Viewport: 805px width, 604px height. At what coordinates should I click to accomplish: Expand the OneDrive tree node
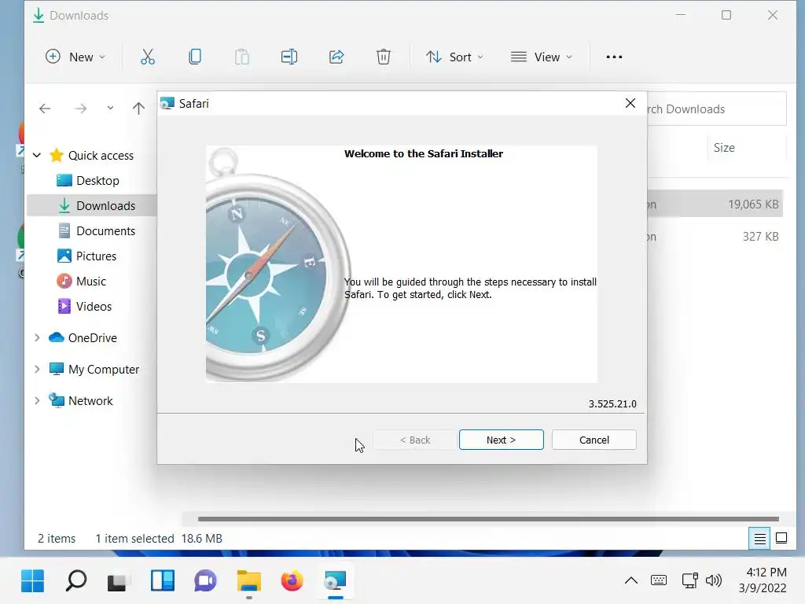coord(37,337)
